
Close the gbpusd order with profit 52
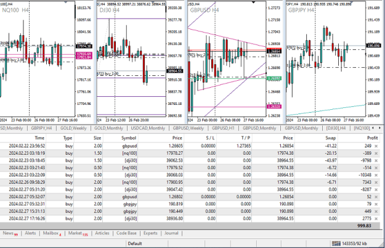pyautogui.click(x=376, y=197)
